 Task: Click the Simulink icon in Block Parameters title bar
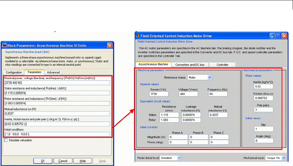[x=4, y=45]
